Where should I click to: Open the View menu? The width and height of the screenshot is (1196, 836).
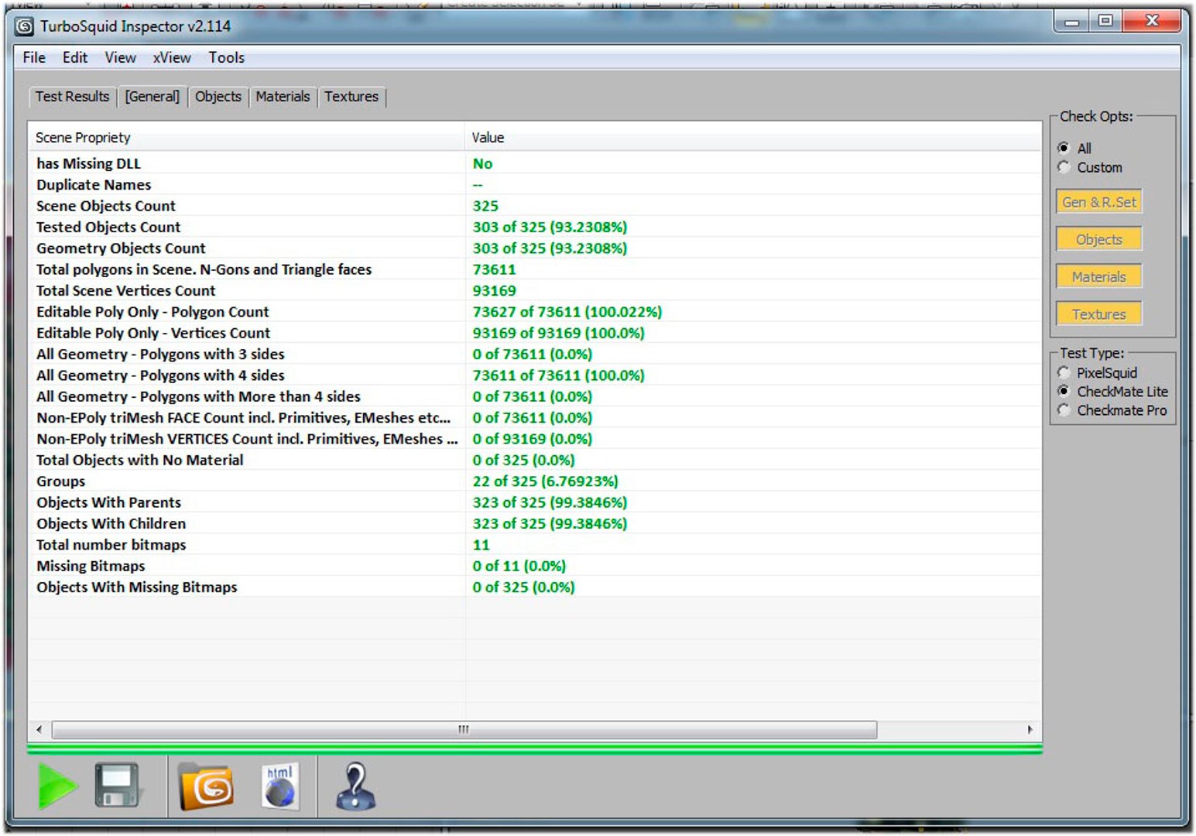121,57
